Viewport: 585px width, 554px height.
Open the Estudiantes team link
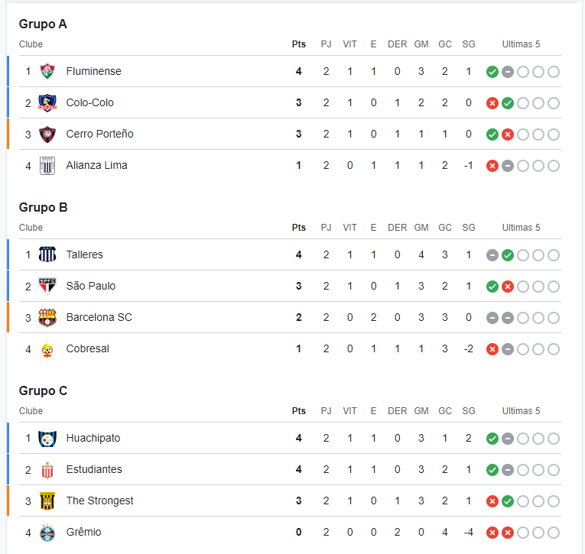(x=94, y=469)
